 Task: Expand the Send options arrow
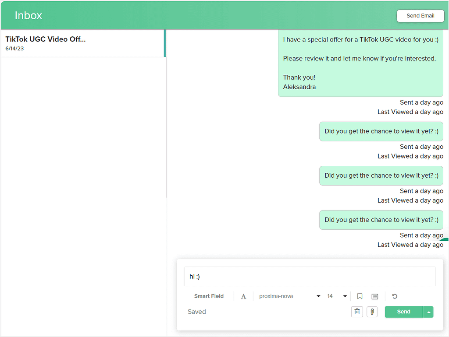point(428,312)
